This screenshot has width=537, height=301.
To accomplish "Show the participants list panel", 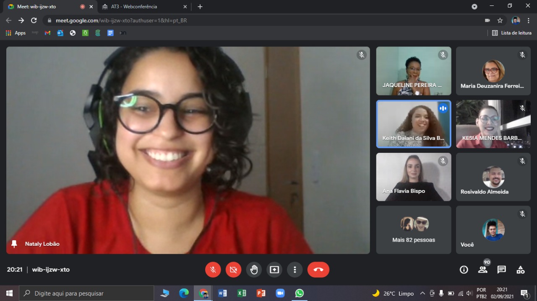I will point(482,270).
